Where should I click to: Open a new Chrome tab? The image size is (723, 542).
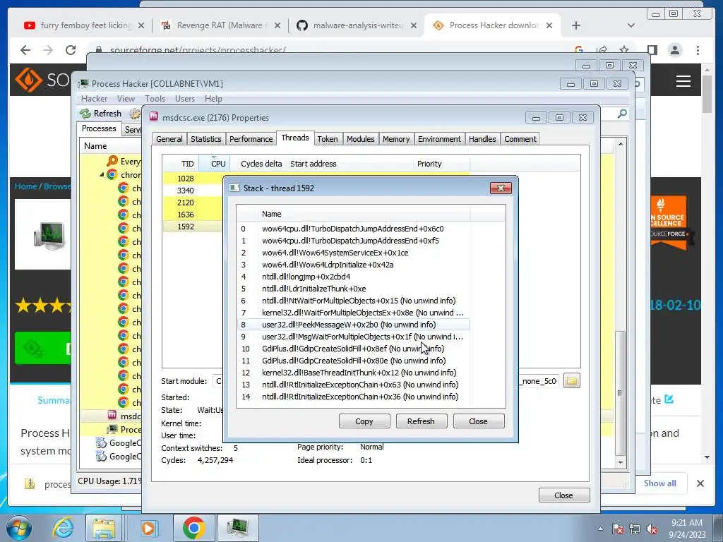pyautogui.click(x=576, y=25)
